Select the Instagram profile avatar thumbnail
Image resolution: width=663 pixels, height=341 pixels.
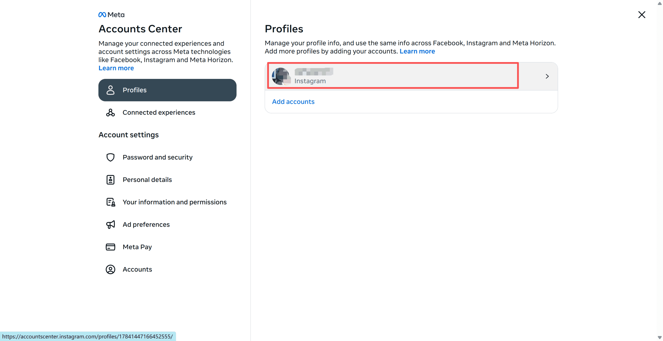(x=281, y=76)
